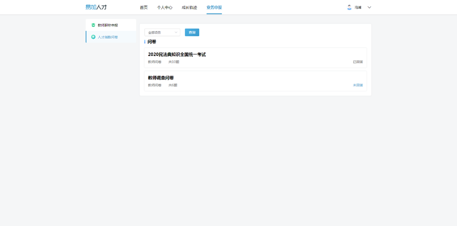
Task: Click the 查询 button
Action: 192,32
